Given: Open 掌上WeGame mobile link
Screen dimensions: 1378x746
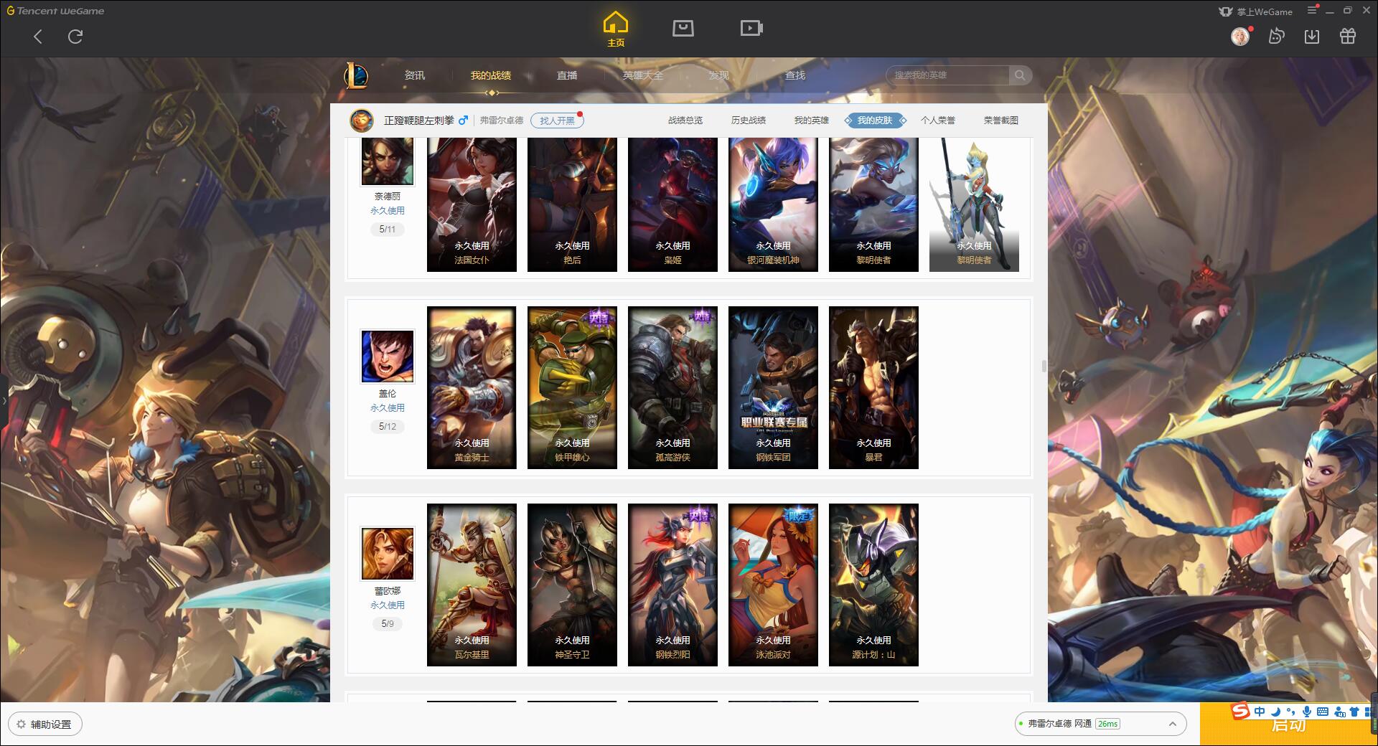Looking at the screenshot, I should click(x=1256, y=11).
